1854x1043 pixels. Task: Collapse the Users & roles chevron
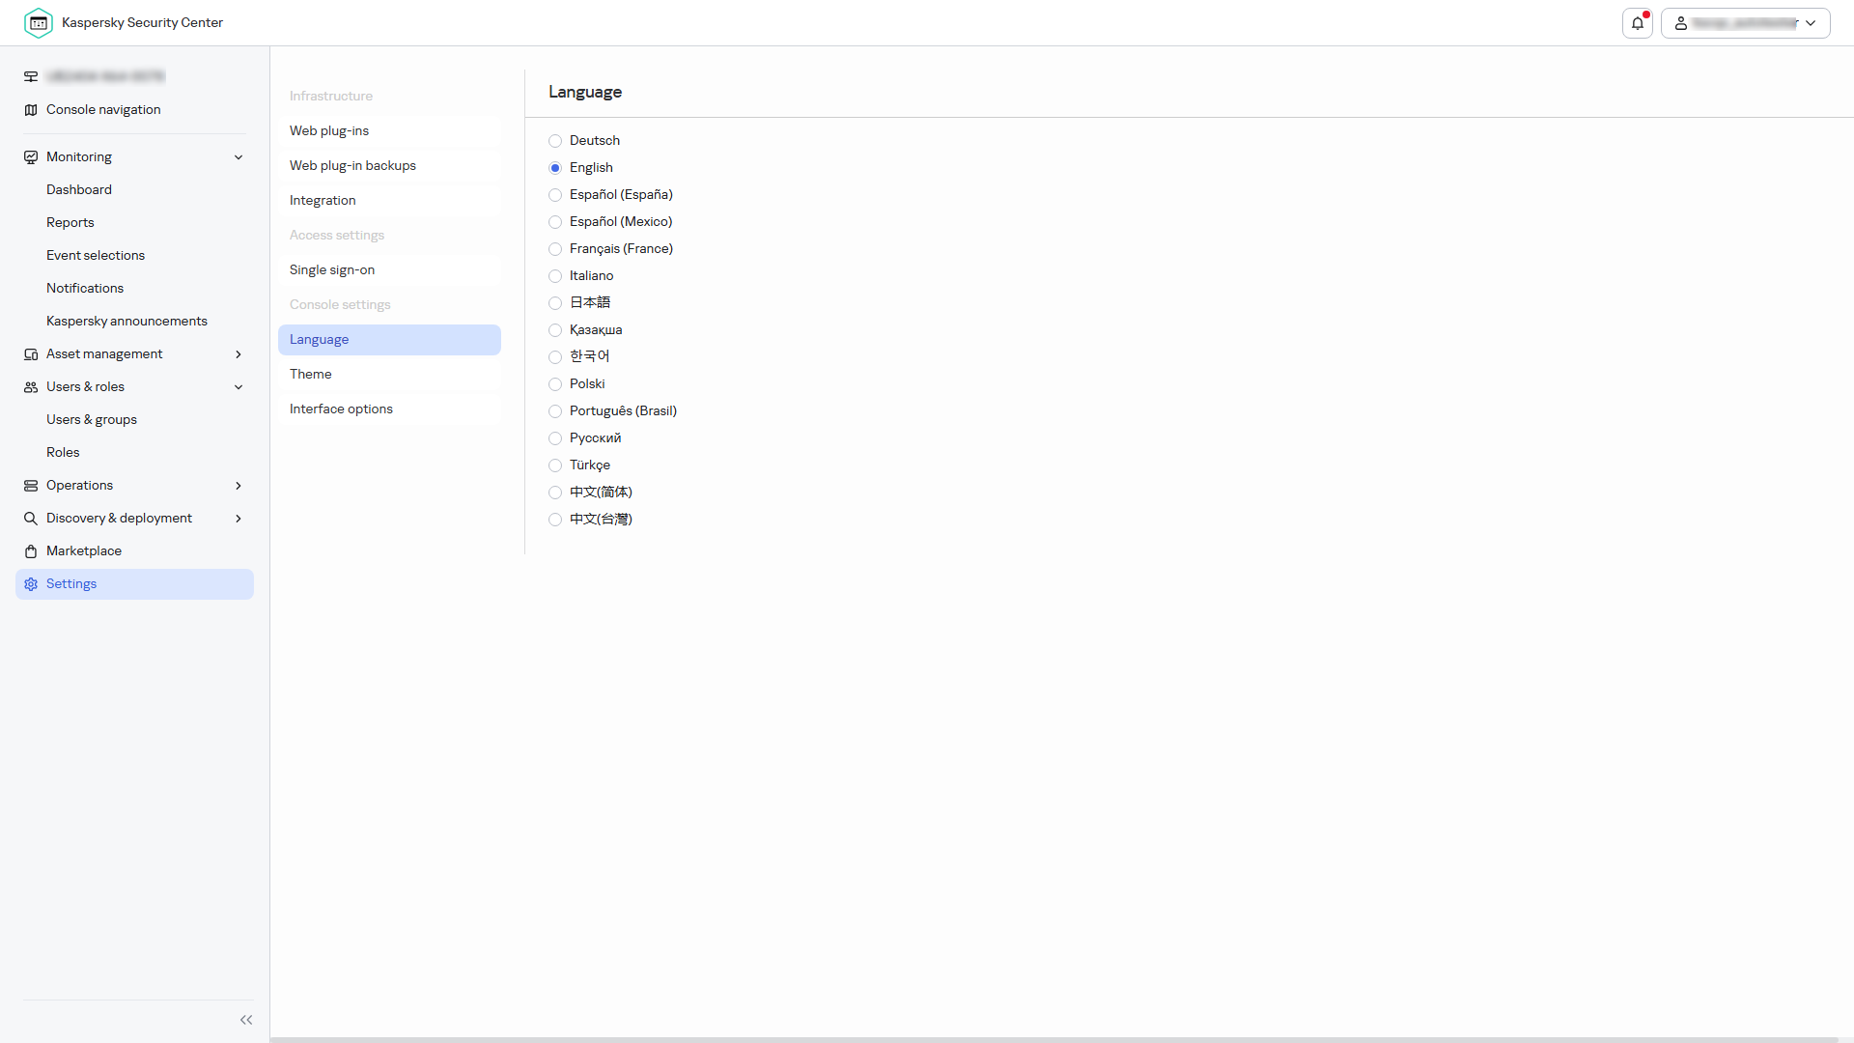[239, 387]
